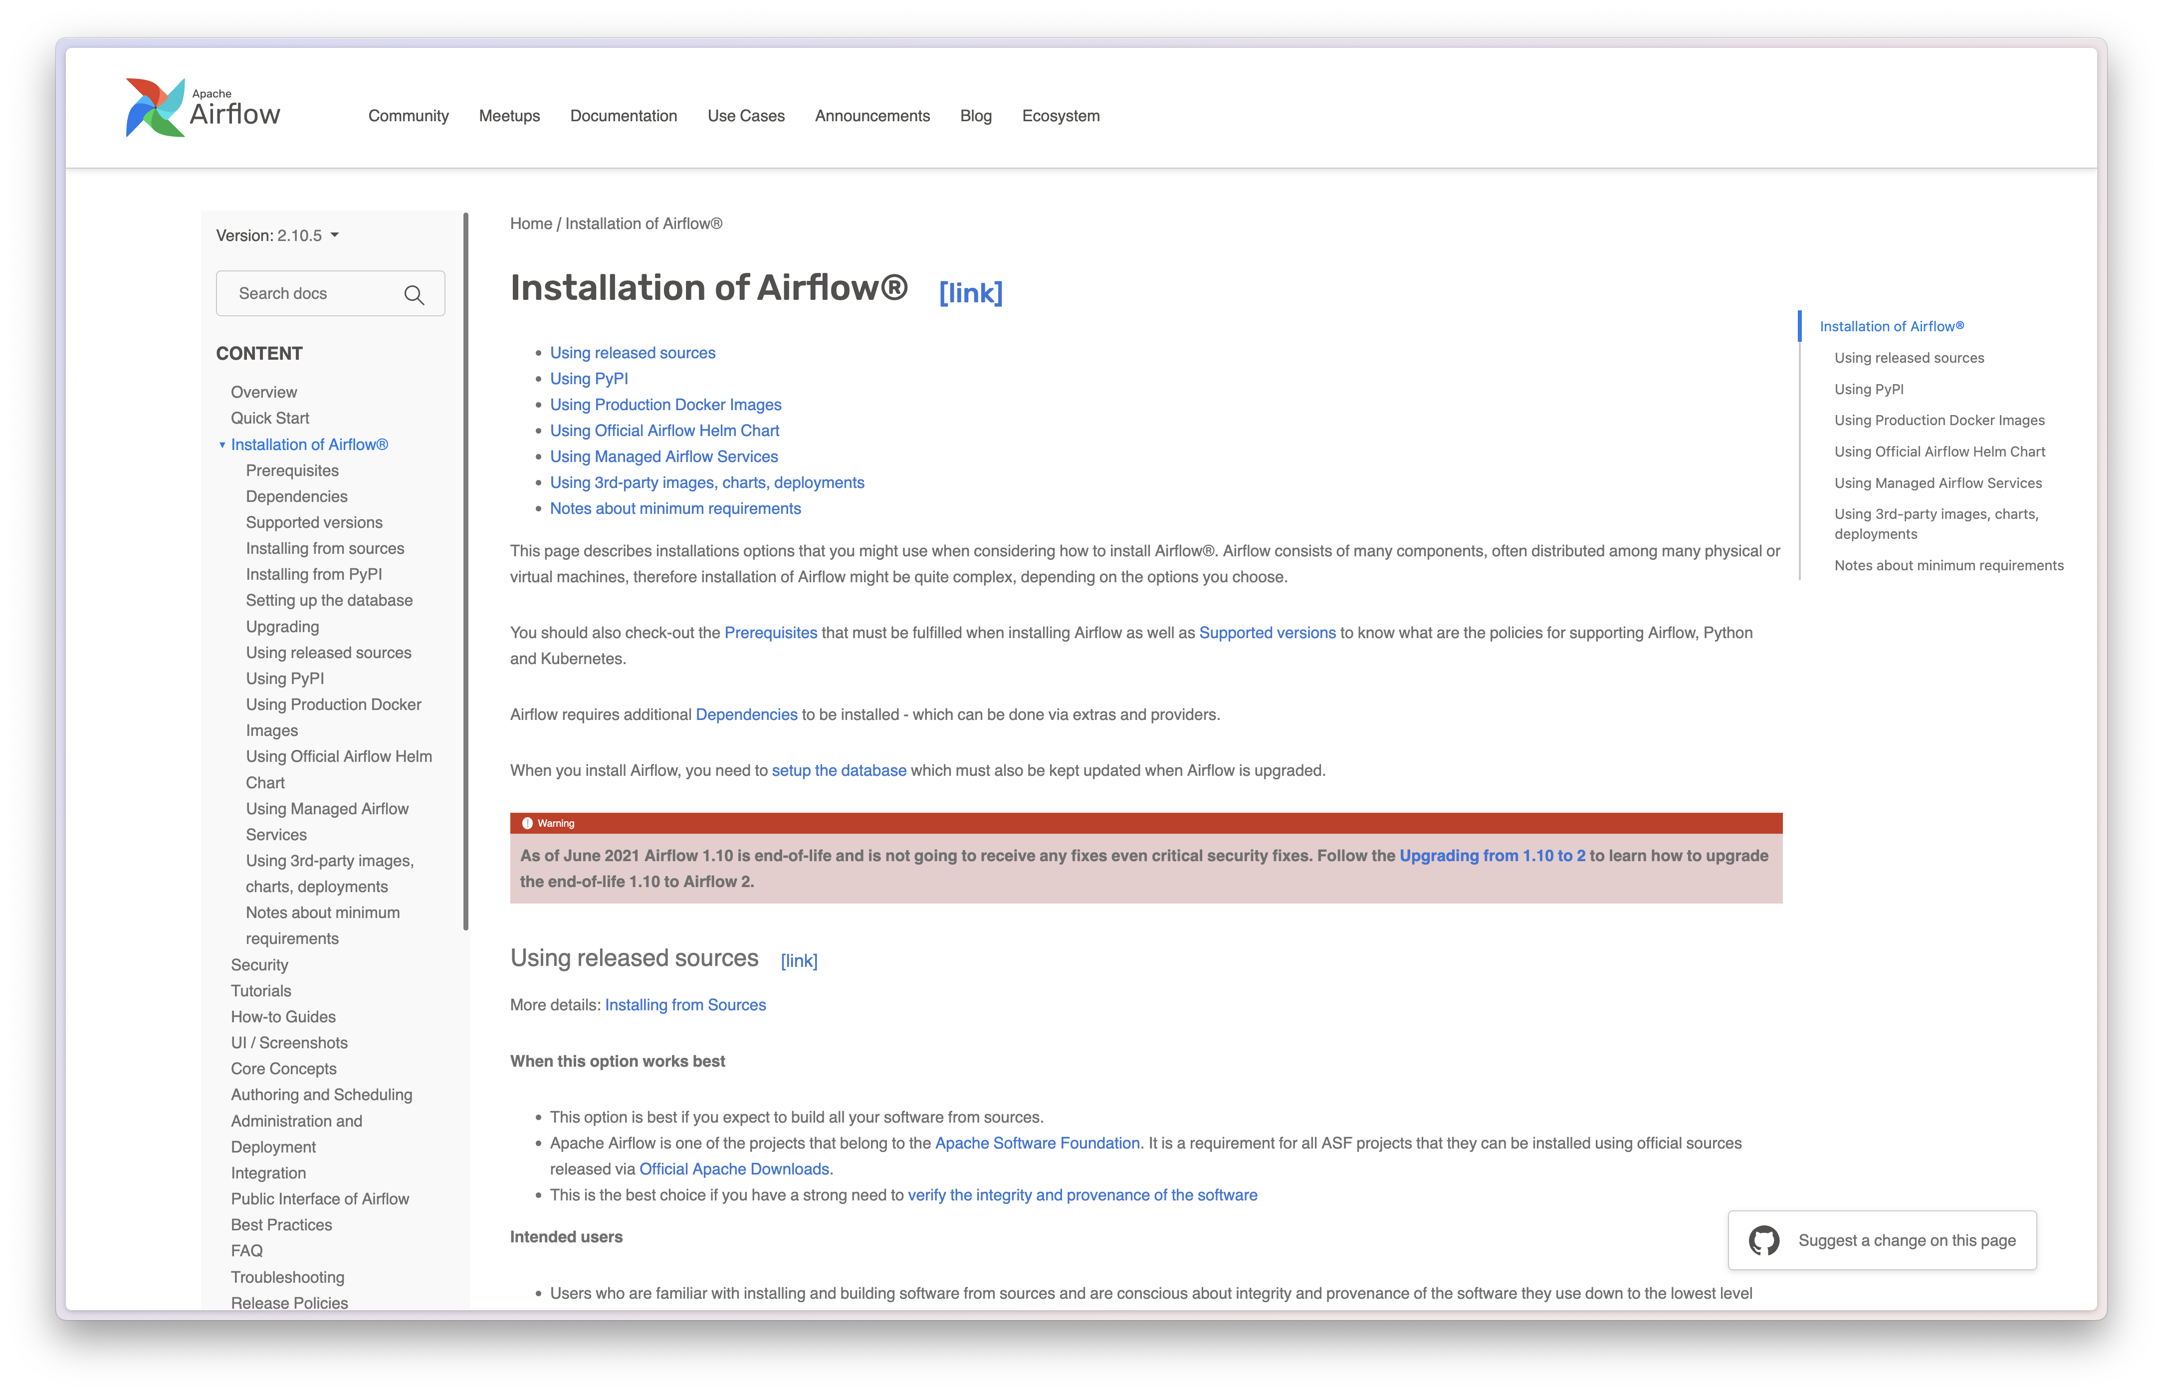
Task: Select Dependencies in the sidebar
Action: click(297, 496)
